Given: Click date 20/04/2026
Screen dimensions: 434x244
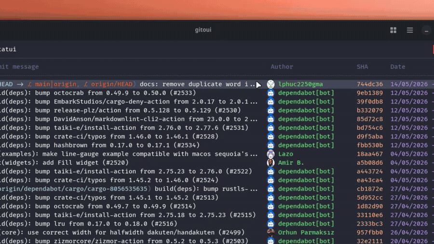Looking at the screenshot, I should coord(409,241).
